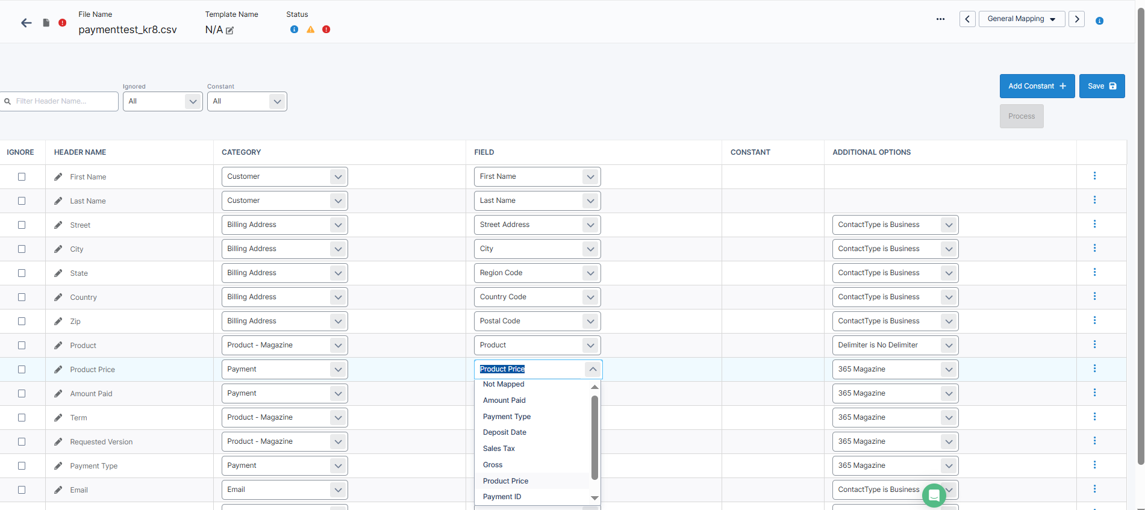
Task: Expand the General Mapping dropdown
Action: pyautogui.click(x=1022, y=19)
